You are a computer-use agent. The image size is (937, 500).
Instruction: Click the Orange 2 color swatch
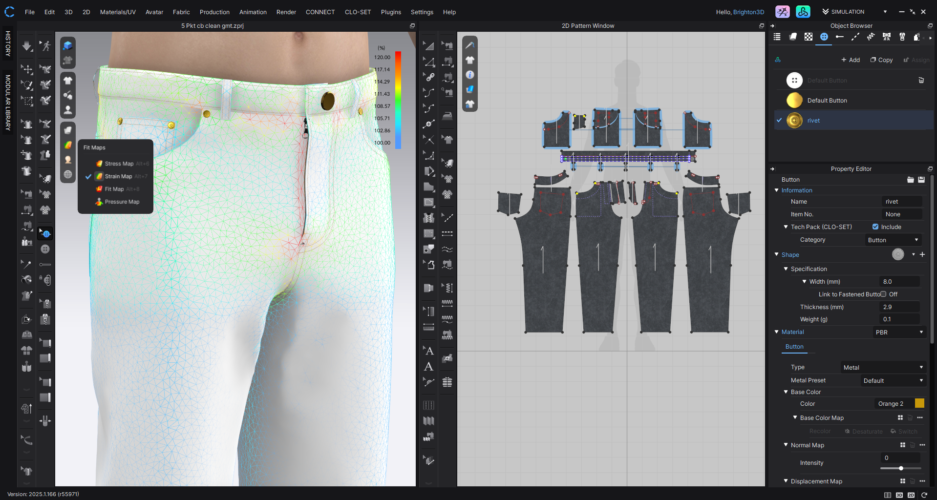(920, 403)
